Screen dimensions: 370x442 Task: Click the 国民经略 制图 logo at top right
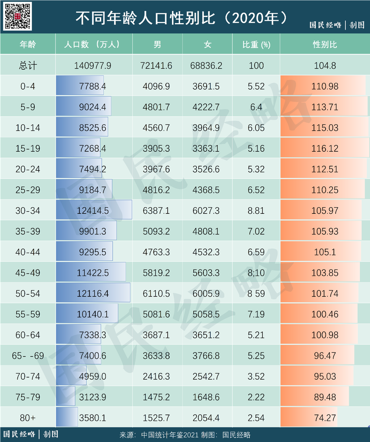[337, 25]
